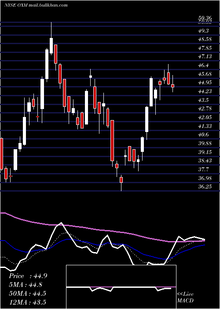Select the 38.43 price axis label
This screenshot has width=220, height=309.
(205, 160)
